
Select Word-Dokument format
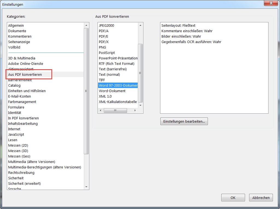pyautogui.click(x=112, y=91)
